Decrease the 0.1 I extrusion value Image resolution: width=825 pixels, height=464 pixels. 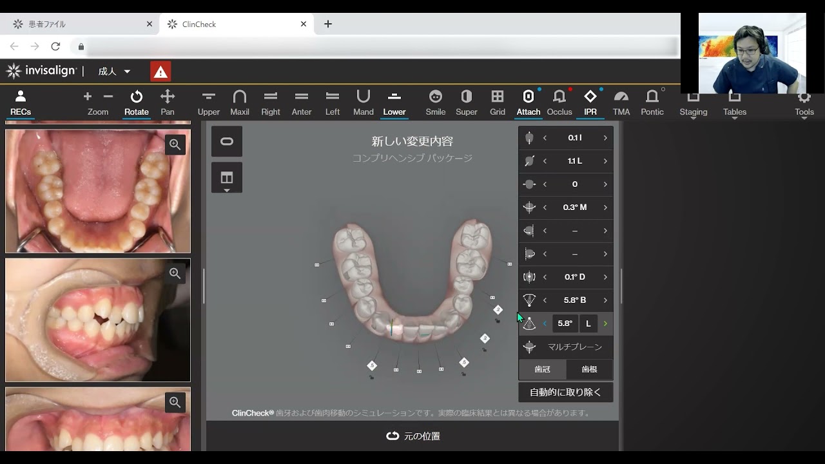click(545, 138)
